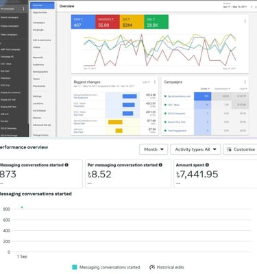Screen dimensions: 257x274
Task: Open the Cost column dropdown in Campaigns card
Action: tap(243, 88)
